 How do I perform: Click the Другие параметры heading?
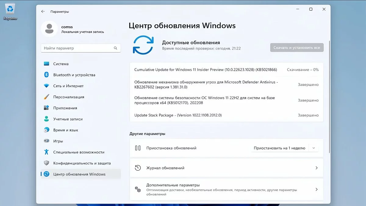(x=147, y=134)
